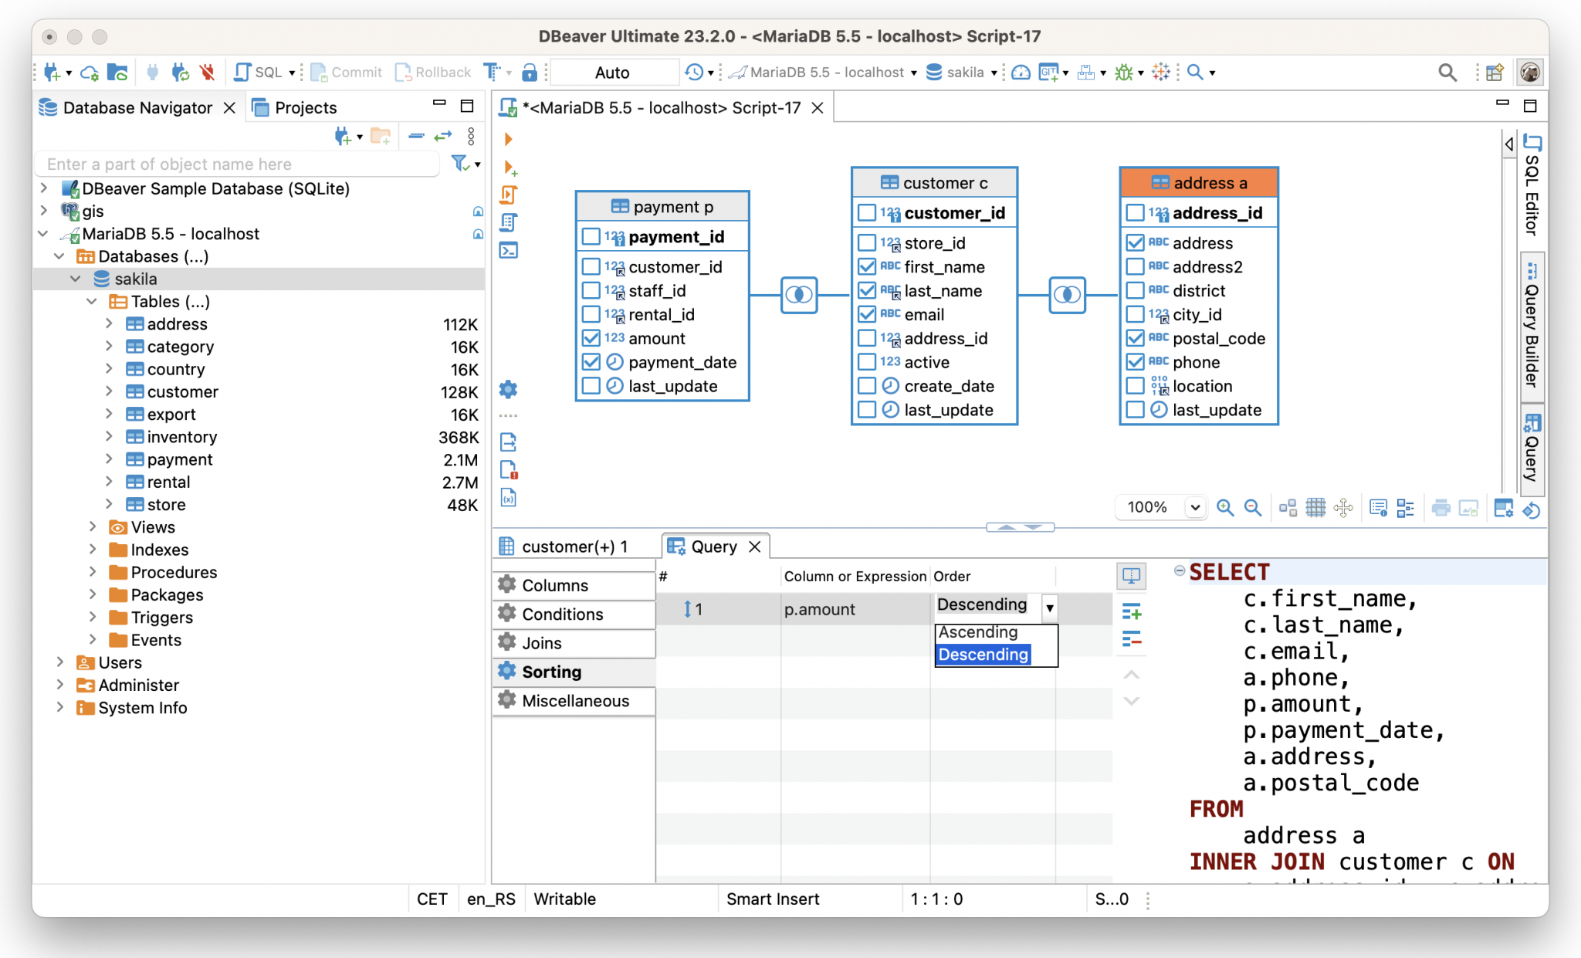This screenshot has width=1581, height=958.
Task: Enable the district checkbox in address table
Action: point(1135,290)
